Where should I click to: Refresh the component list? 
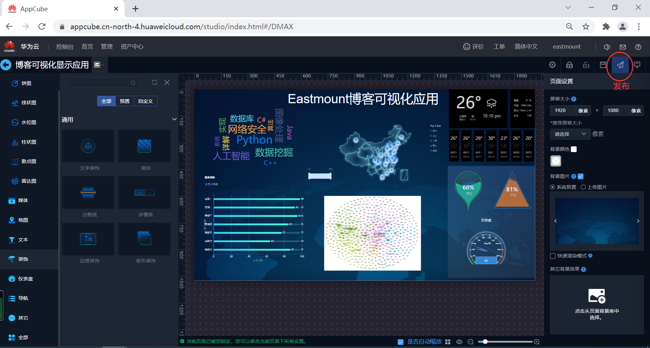155,83
